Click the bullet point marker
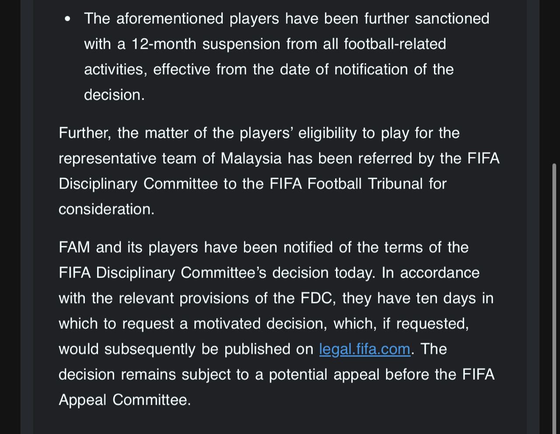 (x=67, y=19)
